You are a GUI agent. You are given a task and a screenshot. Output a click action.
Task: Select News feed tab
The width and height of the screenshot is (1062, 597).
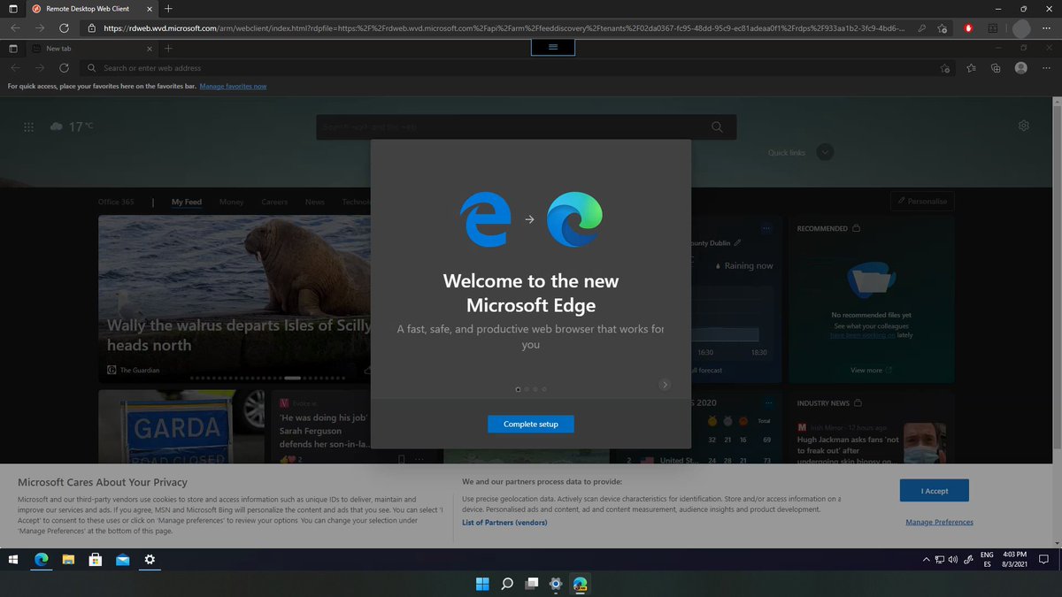tap(315, 202)
